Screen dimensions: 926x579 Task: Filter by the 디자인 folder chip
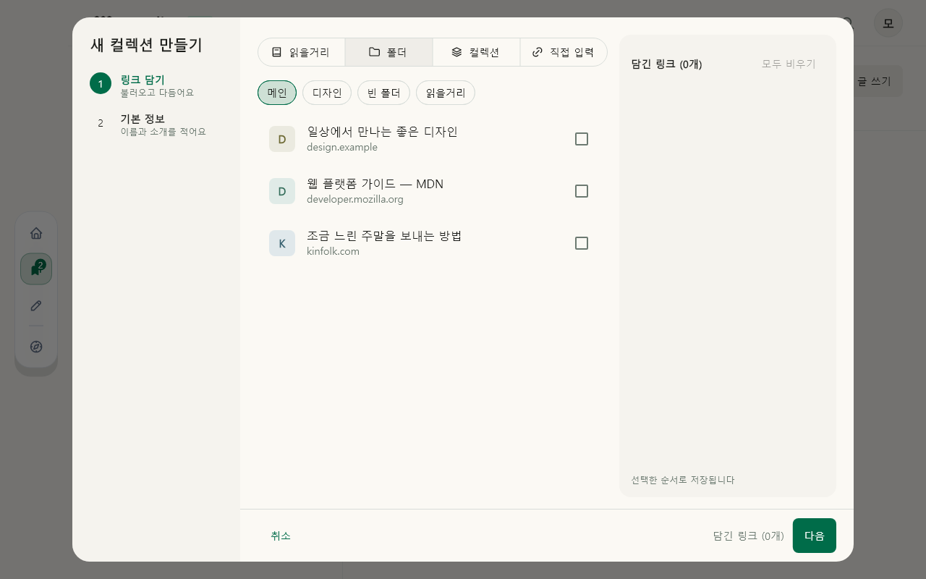point(327,93)
